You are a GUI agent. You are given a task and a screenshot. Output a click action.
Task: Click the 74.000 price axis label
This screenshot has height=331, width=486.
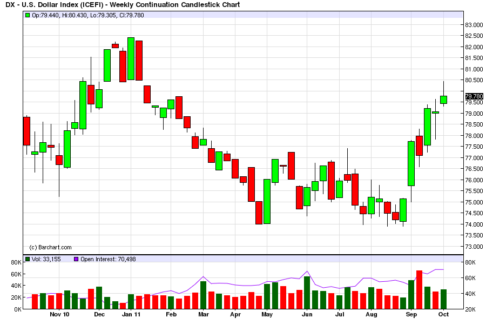pos(474,224)
